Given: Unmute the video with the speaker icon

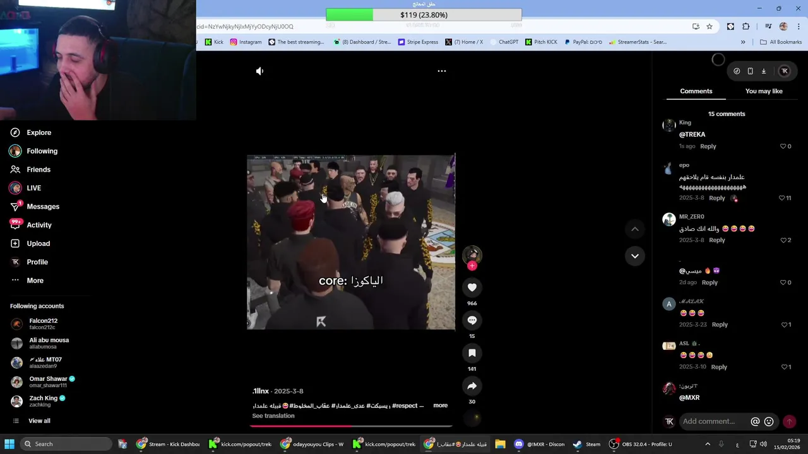Looking at the screenshot, I should point(259,71).
